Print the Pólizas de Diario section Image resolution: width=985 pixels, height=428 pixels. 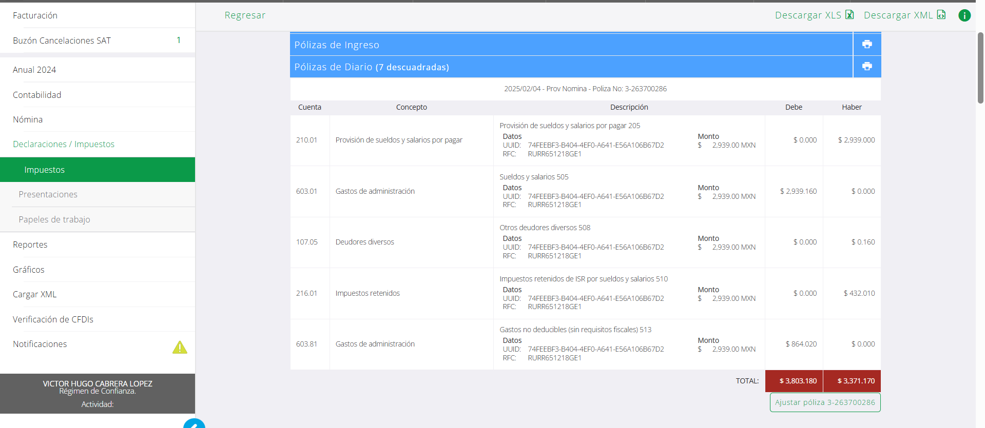point(867,66)
